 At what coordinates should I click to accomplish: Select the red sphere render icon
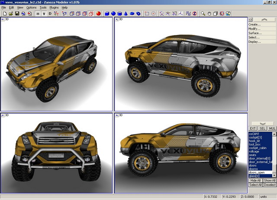(x=98, y=14)
